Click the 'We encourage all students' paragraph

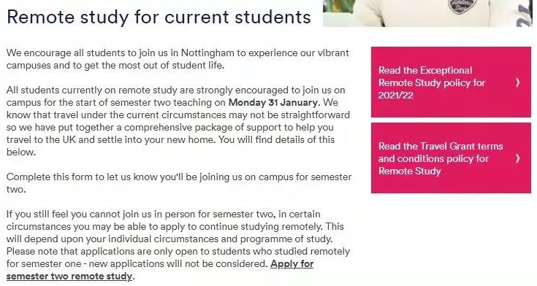click(x=178, y=59)
